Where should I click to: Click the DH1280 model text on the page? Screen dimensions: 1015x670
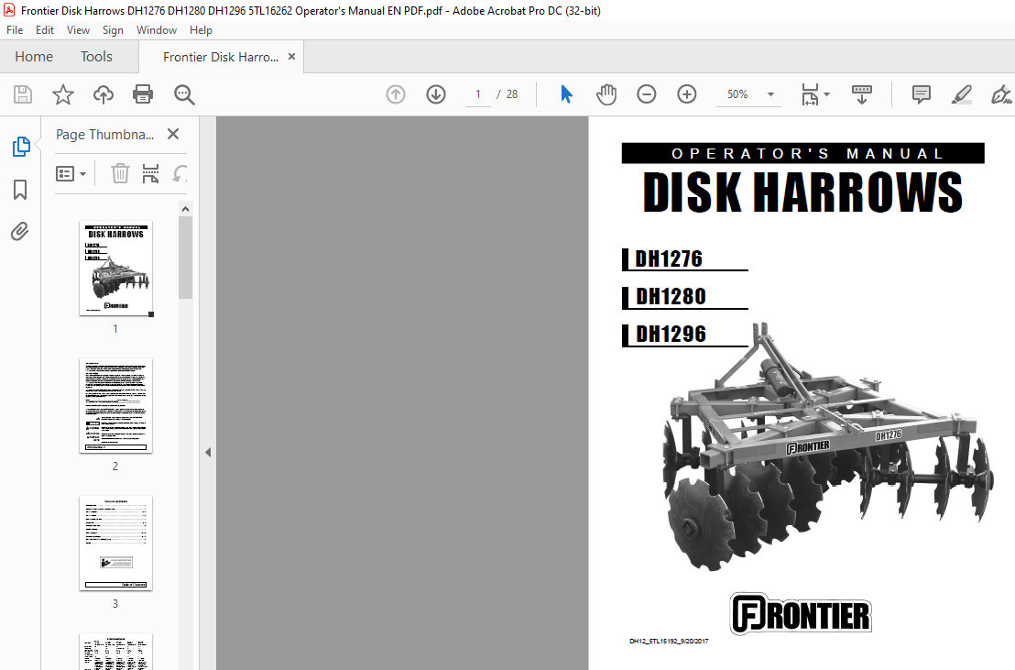point(671,296)
